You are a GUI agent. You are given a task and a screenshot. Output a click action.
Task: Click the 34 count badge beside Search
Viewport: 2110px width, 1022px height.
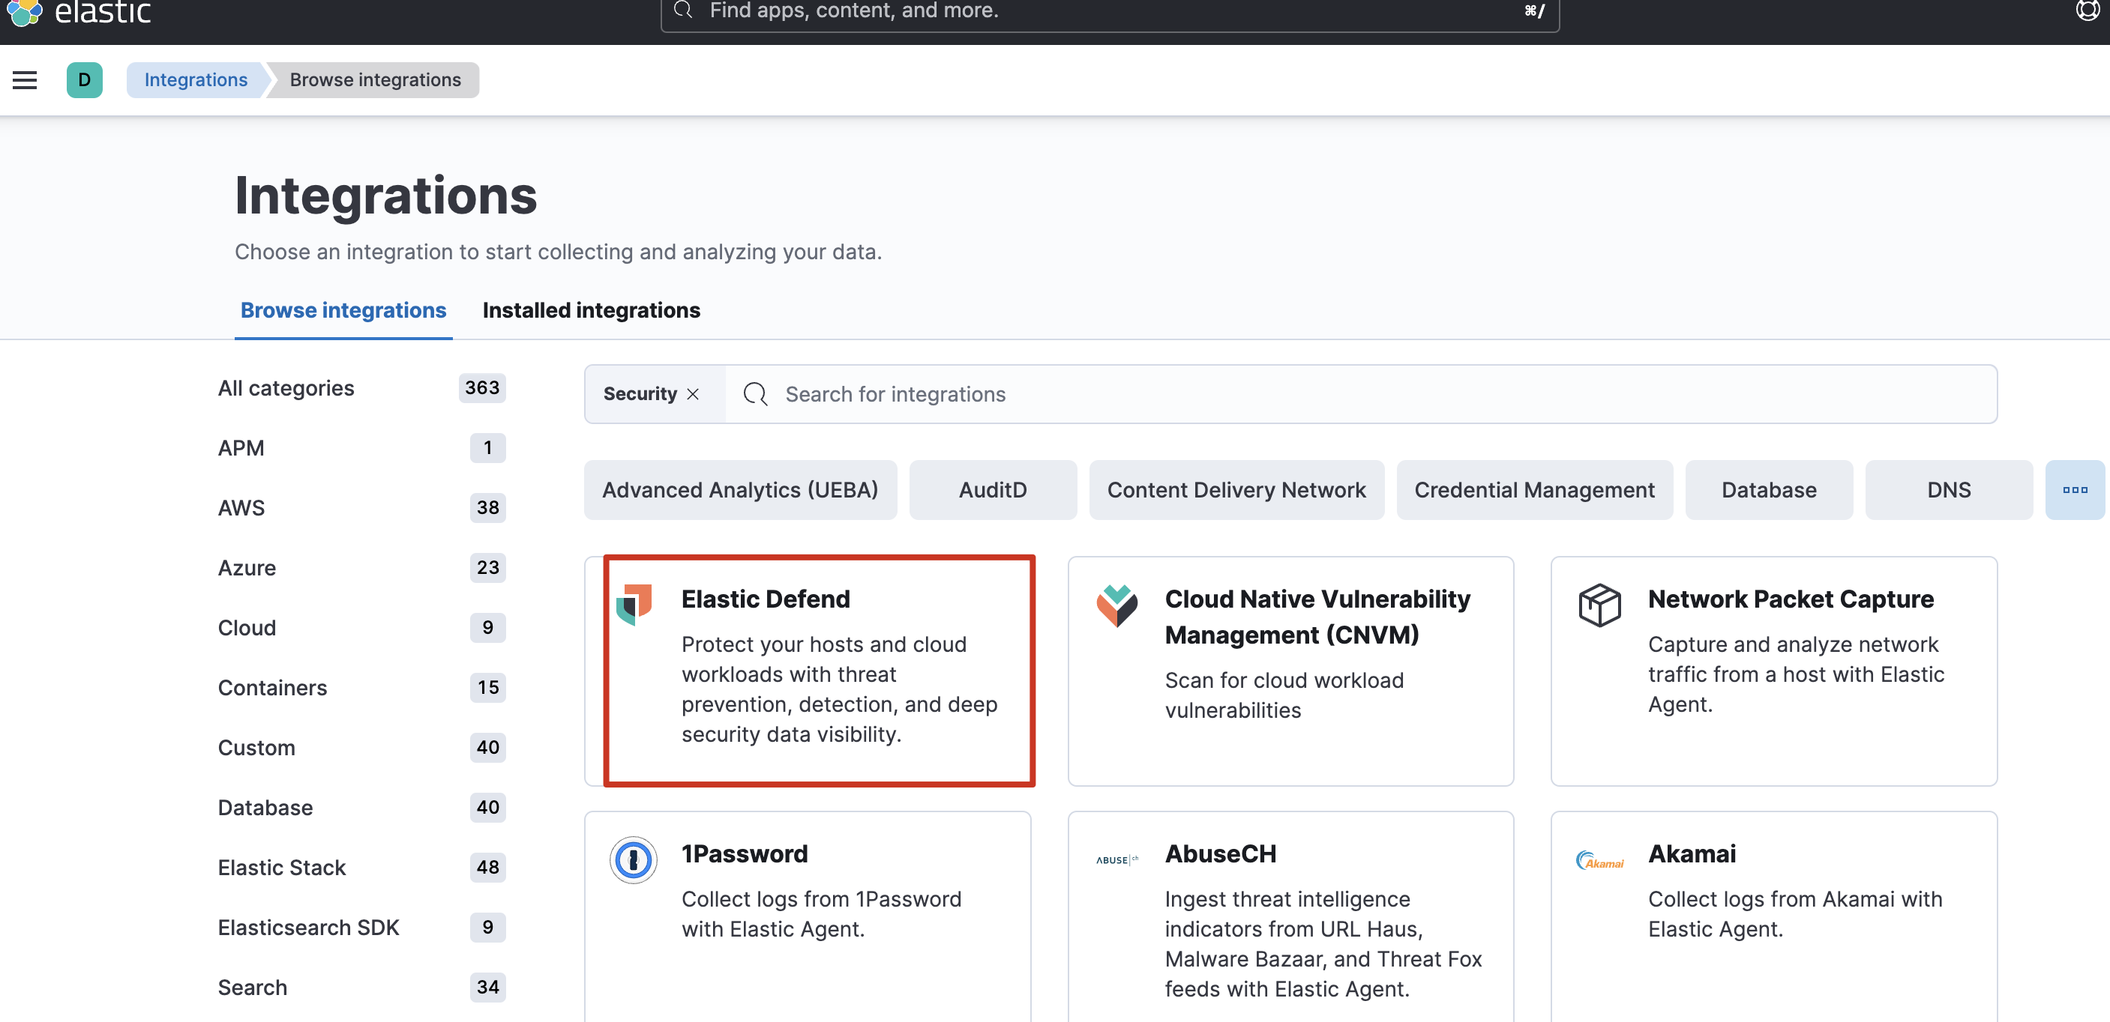click(488, 987)
